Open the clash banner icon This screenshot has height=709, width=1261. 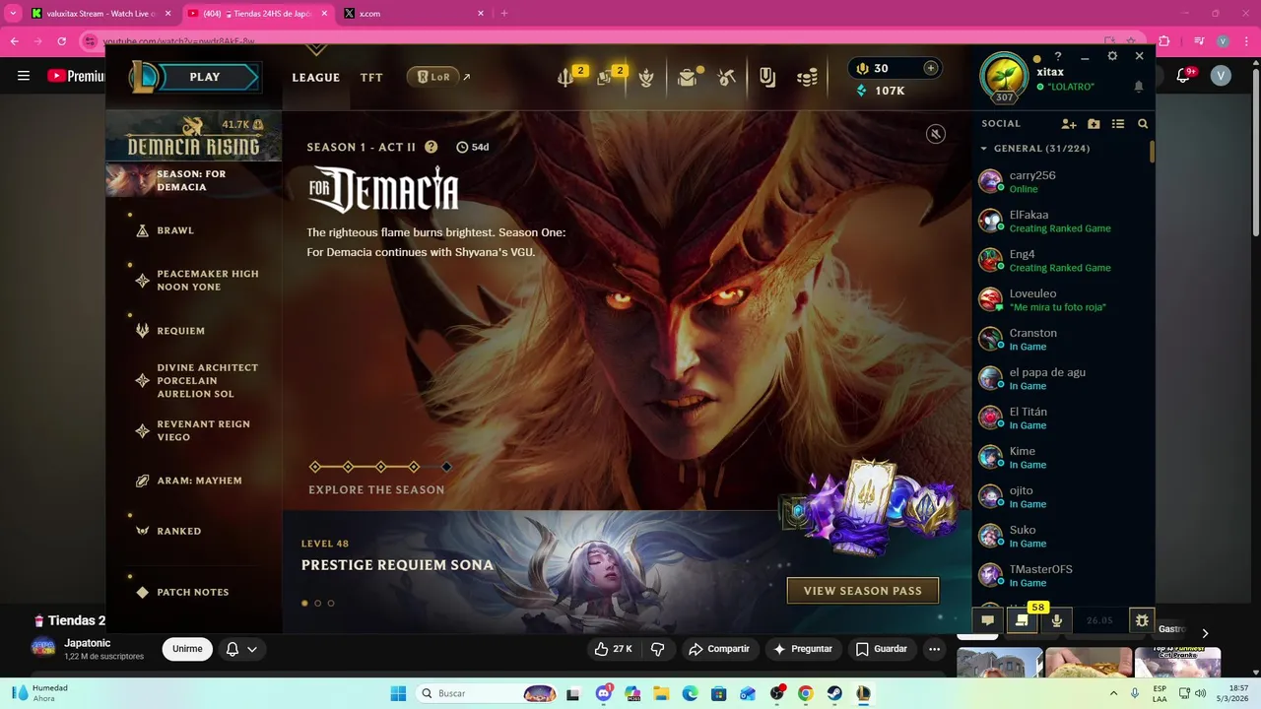767,77
